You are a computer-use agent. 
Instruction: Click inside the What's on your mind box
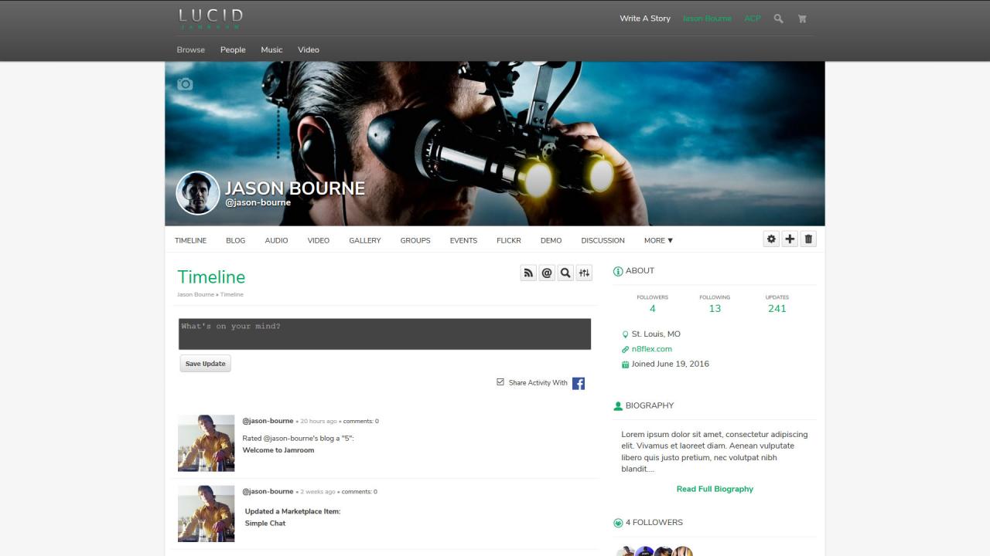[x=385, y=334]
